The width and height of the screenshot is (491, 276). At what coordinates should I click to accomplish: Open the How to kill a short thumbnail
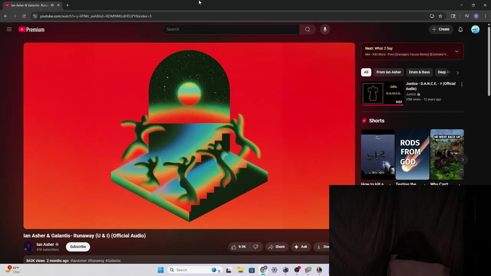pos(378,154)
